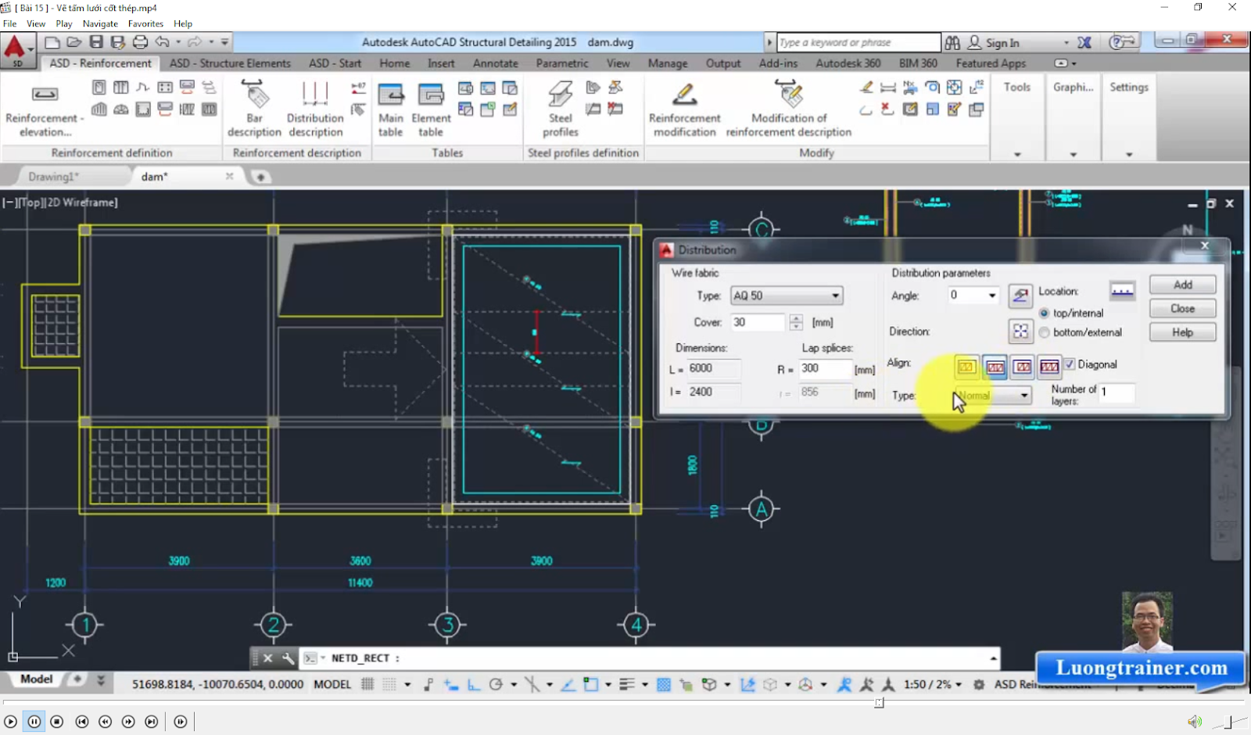Switch to the ASD - Structure Elements ribbon tab
The height and width of the screenshot is (735, 1251).
tap(230, 63)
